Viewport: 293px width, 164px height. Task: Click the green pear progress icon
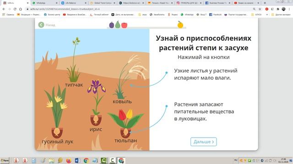(x=118, y=24)
